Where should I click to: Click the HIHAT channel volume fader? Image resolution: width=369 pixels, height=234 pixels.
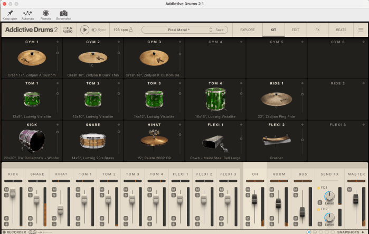pyautogui.click(x=61, y=209)
